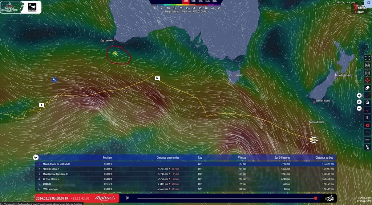Click the Distance au premier column header
Screen dimensions: 372x205
(x=168, y=158)
